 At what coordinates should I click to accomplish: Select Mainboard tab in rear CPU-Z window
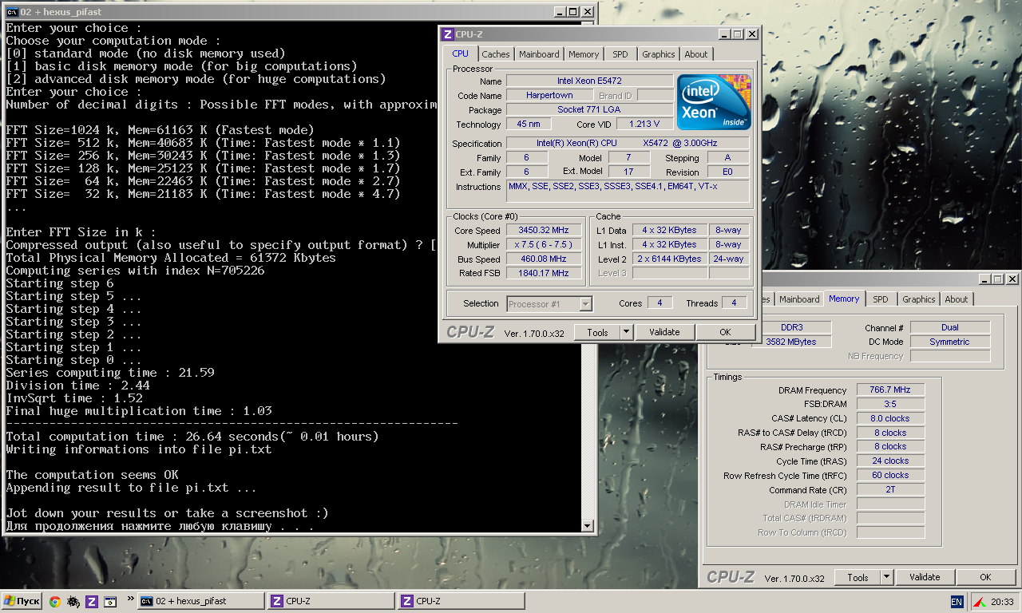[x=799, y=299]
